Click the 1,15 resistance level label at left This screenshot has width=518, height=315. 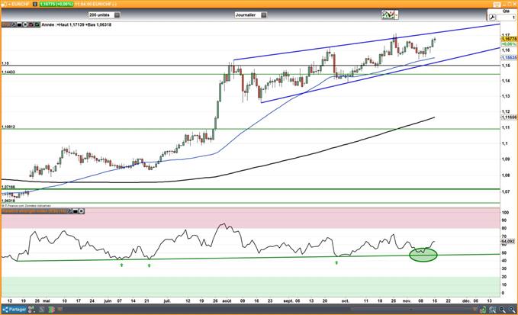coord(5,63)
